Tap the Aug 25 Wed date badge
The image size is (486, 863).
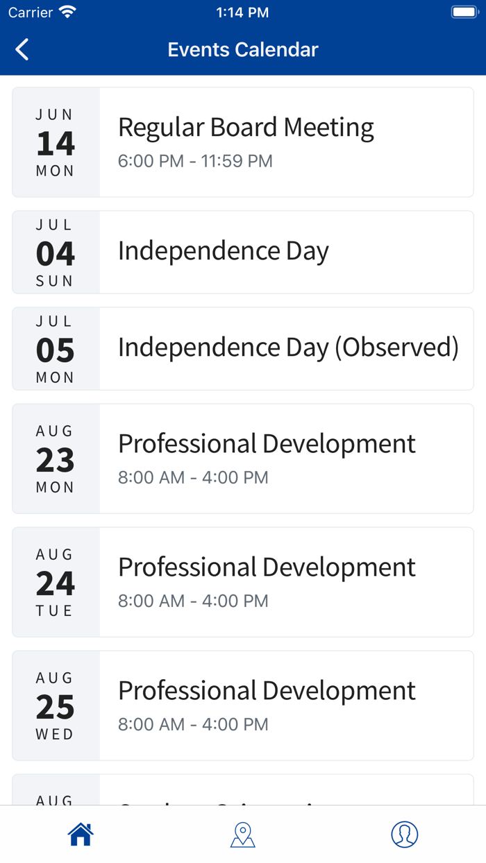56,706
